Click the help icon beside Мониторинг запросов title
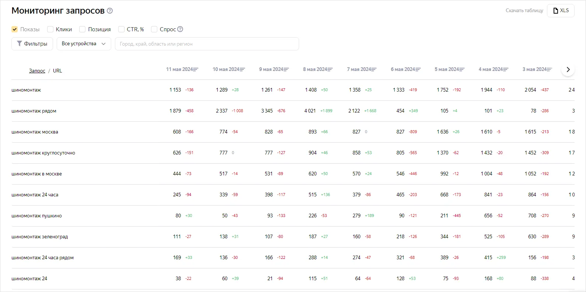586x292 pixels. (110, 11)
